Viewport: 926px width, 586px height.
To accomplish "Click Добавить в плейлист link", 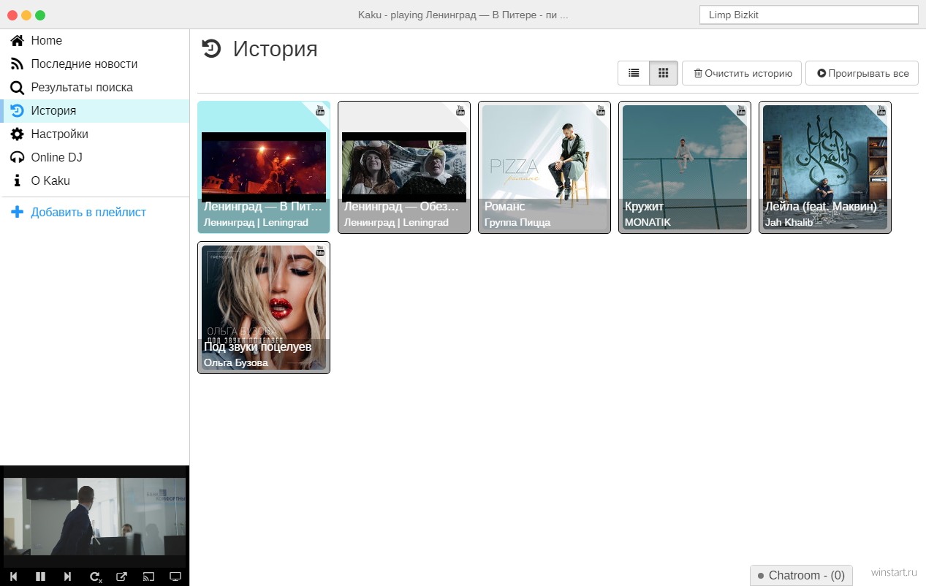I will (x=88, y=213).
